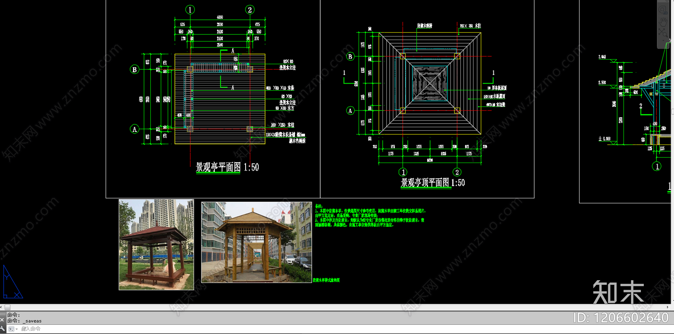Screen dimensions: 674x334
Task: Click the horizontal scrollbar's left arrow
Action: point(2,308)
